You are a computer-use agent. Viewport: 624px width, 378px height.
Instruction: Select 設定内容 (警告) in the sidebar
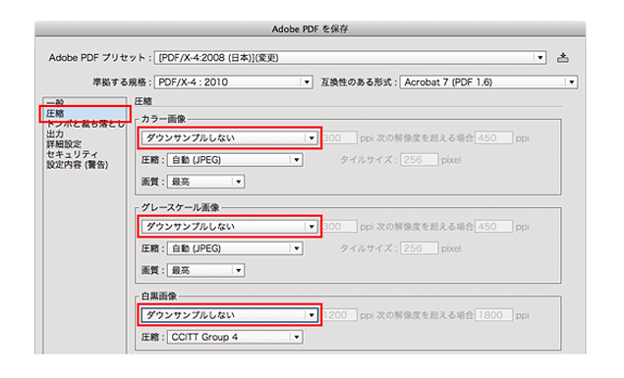click(78, 165)
